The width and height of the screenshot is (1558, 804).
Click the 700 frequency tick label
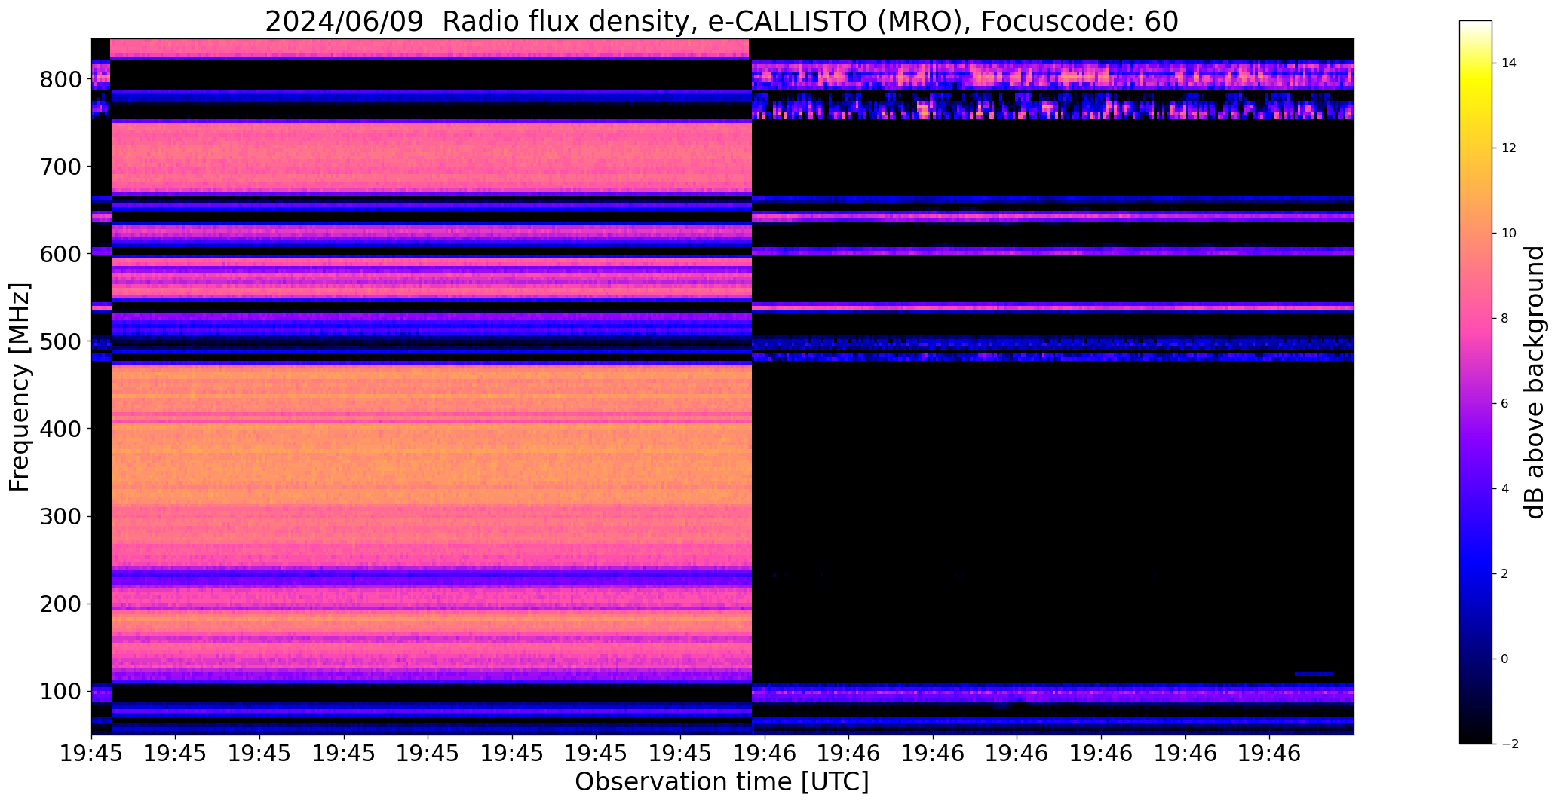tap(60, 167)
